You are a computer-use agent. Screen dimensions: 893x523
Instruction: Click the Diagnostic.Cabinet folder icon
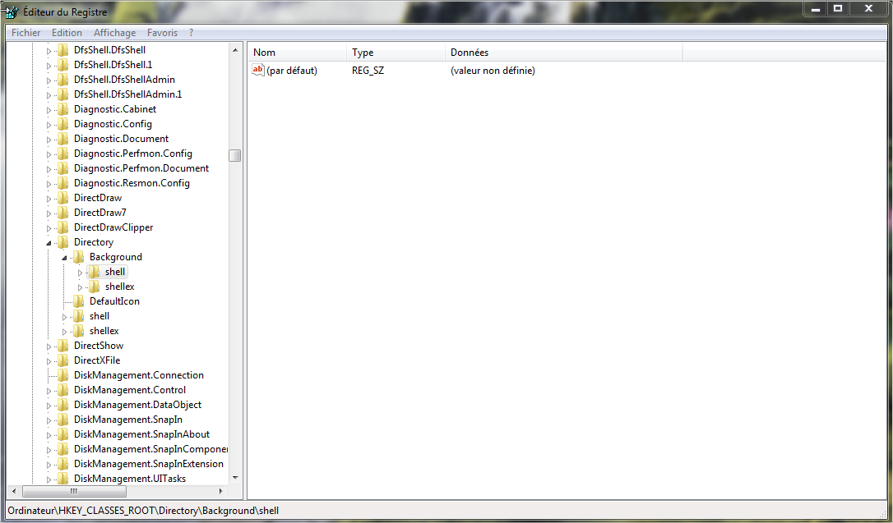coord(63,109)
